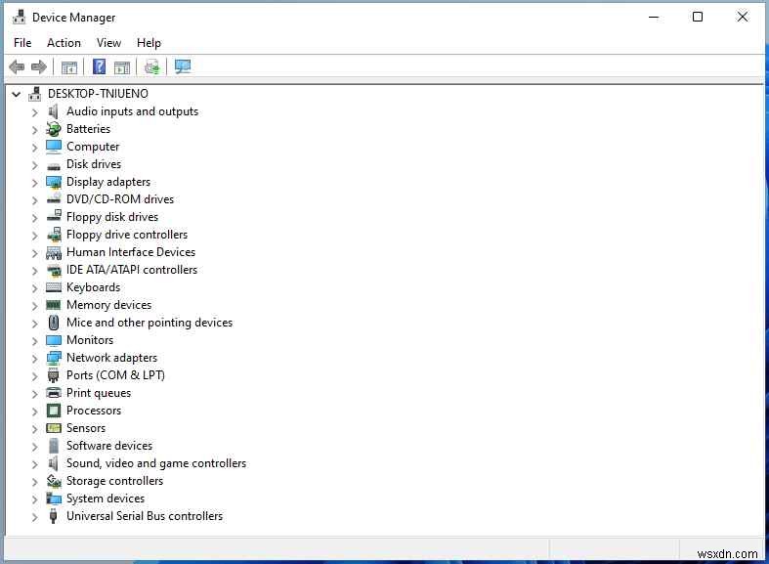769x564 pixels.
Task: Click Scan for hardware changes monitor icon
Action: click(183, 66)
